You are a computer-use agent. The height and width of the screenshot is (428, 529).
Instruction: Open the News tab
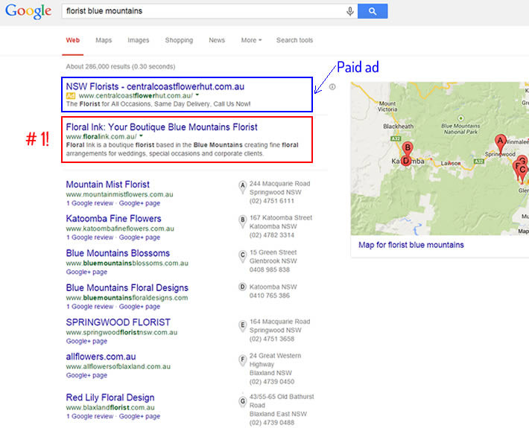coord(217,40)
